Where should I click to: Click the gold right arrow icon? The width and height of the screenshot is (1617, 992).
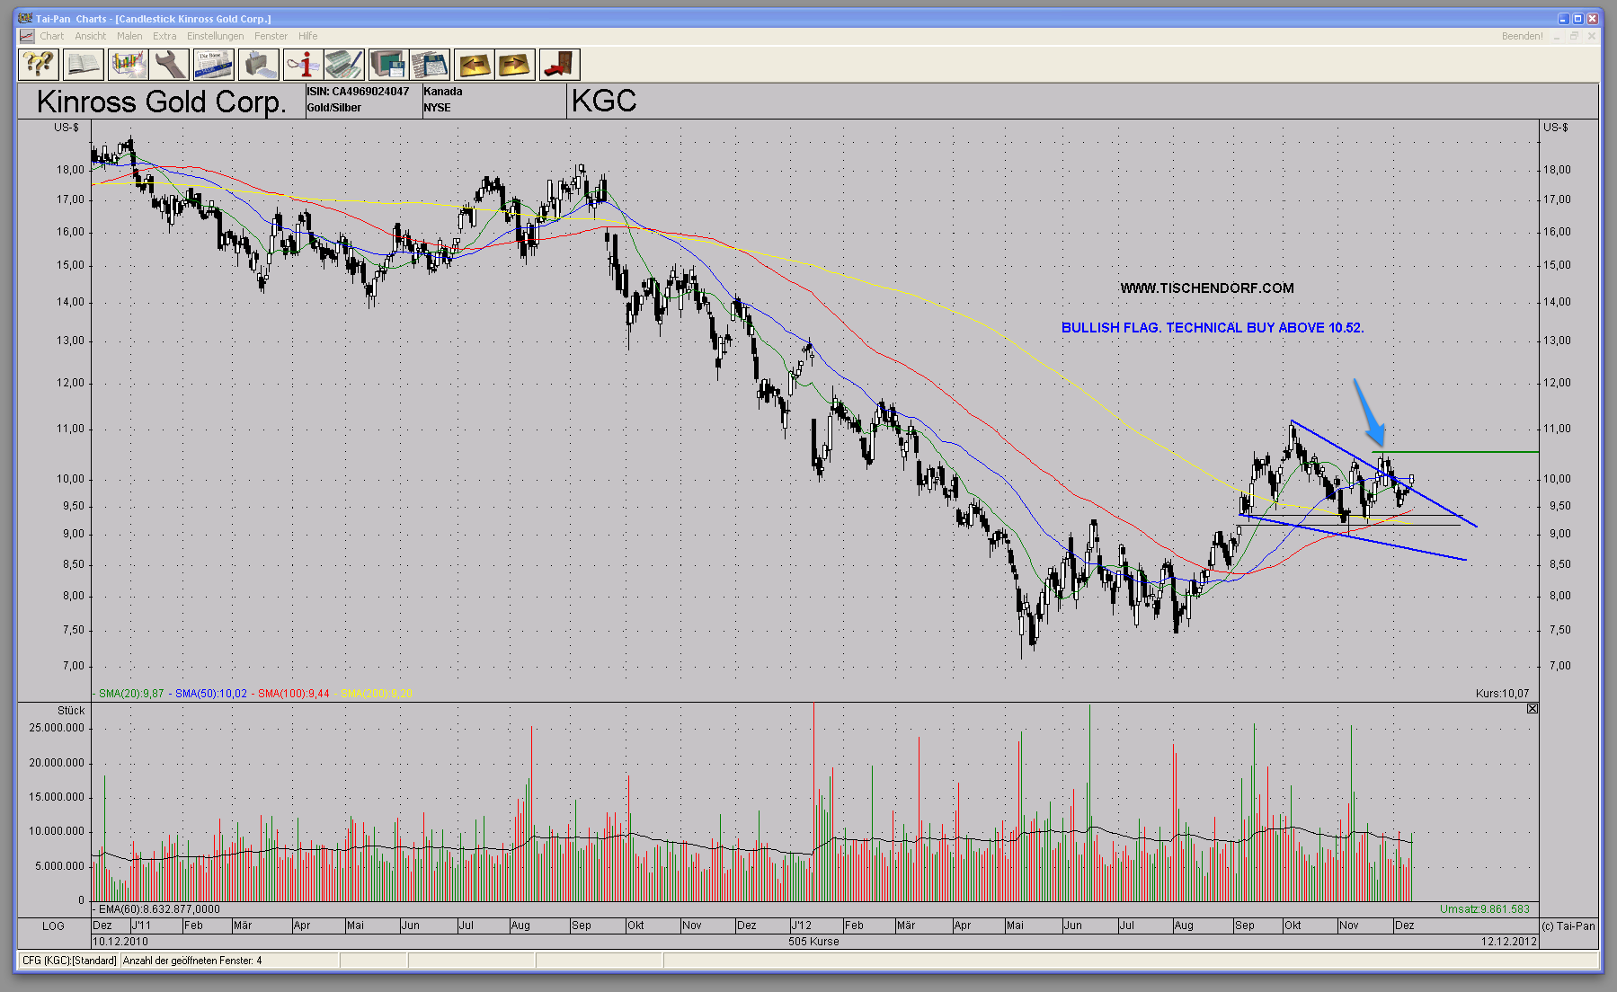515,65
